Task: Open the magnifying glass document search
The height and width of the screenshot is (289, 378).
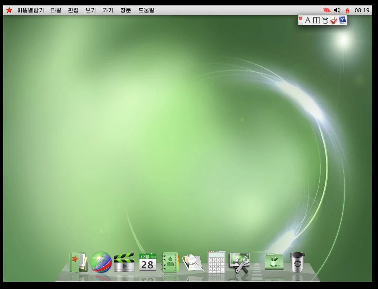Action: point(193,263)
